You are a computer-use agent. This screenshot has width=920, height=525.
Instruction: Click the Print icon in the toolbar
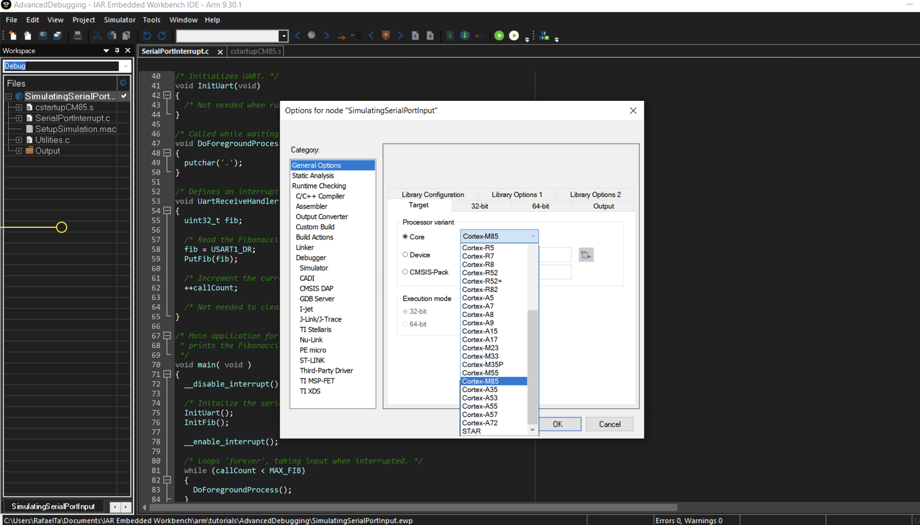point(77,36)
